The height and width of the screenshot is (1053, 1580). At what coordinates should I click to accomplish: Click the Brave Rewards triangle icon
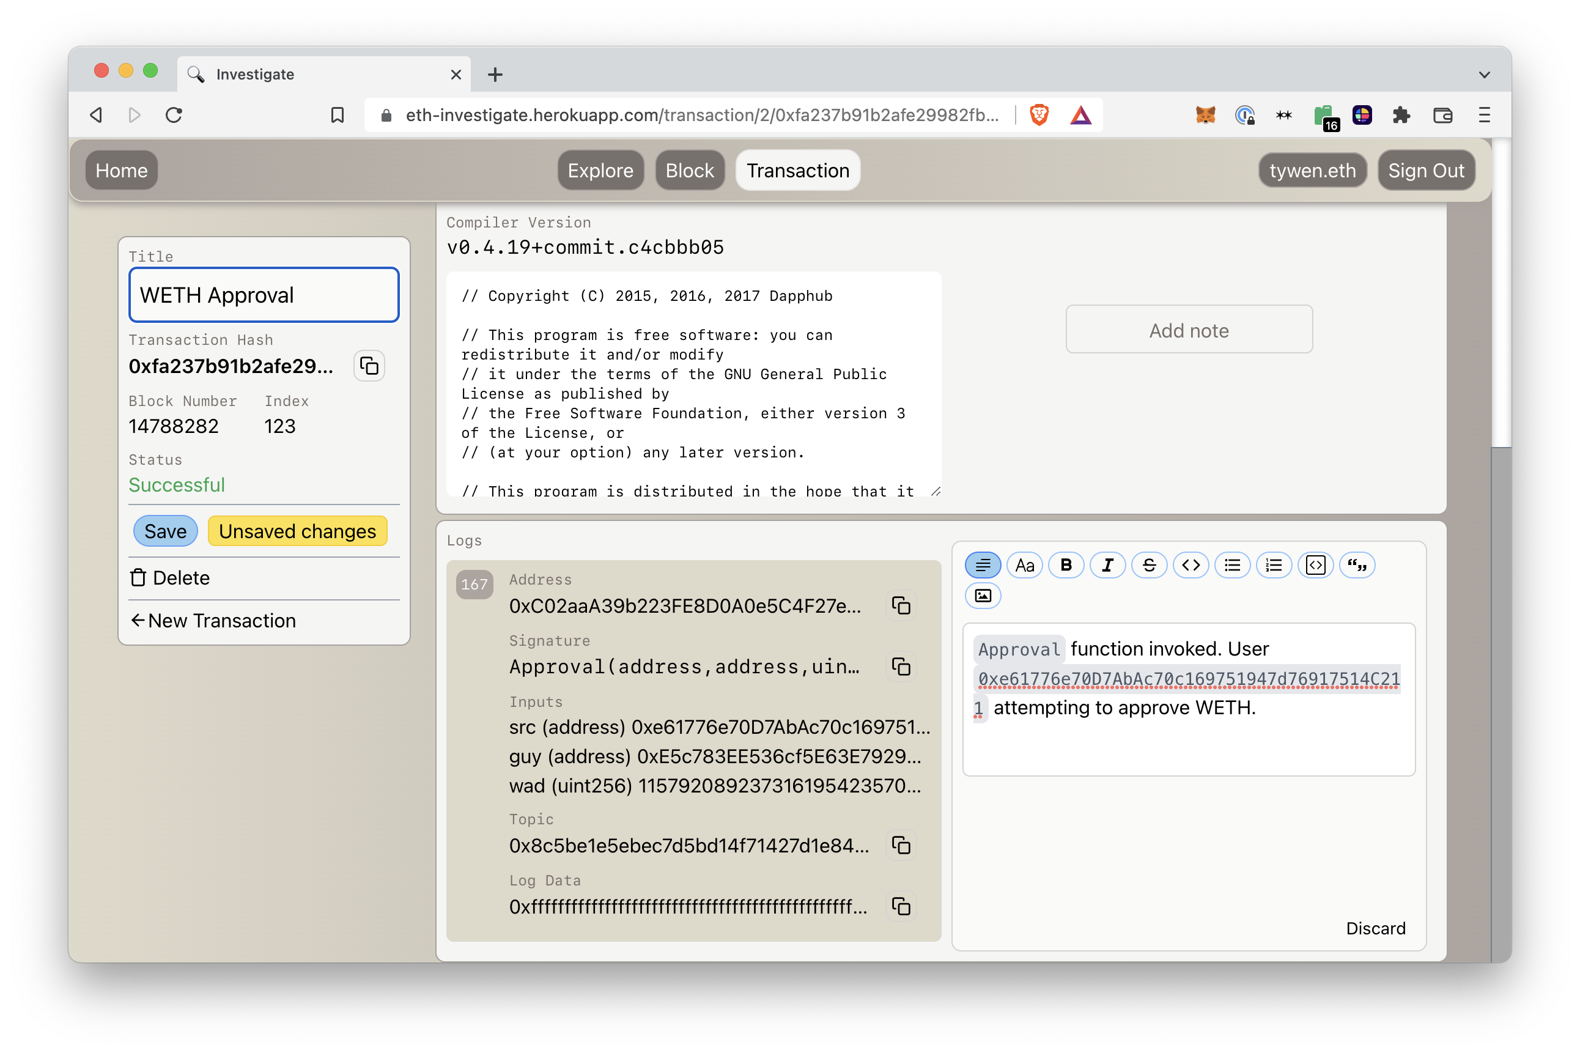pos(1080,116)
